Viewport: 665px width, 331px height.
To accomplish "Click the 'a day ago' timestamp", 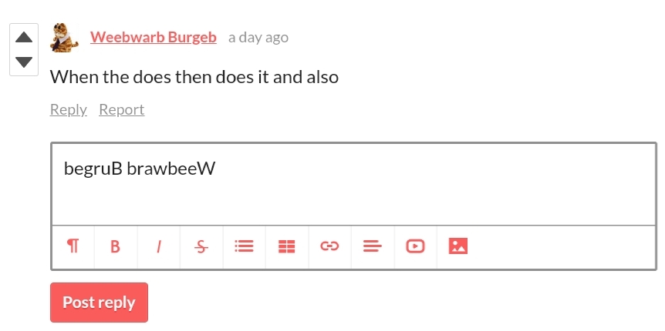I will 258,37.
